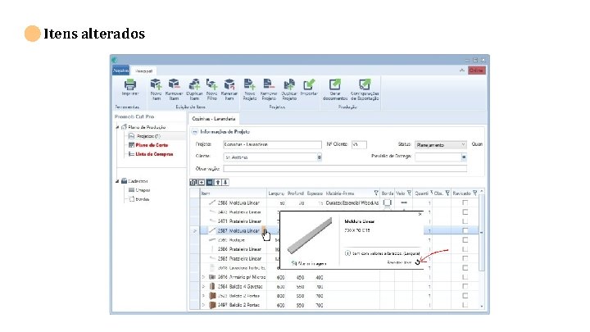Click the Duplicar Item ribbon icon
Viewport: 590px width, 332px height.
click(x=194, y=84)
